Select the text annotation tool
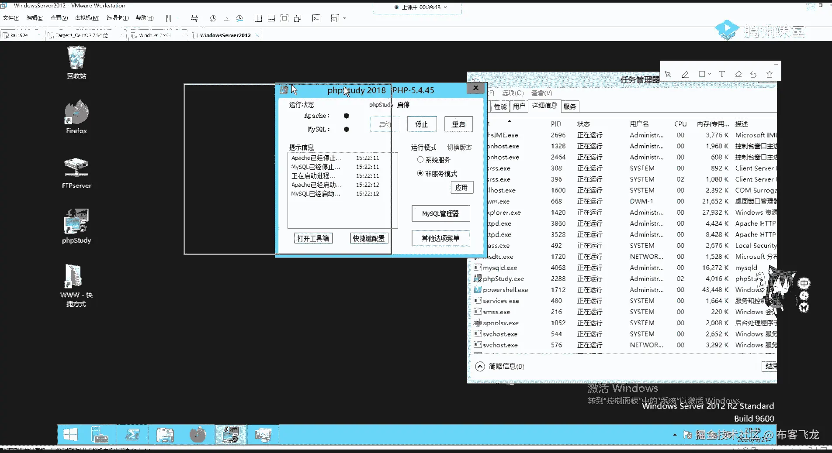Viewport: 832px width, 453px height. click(721, 74)
